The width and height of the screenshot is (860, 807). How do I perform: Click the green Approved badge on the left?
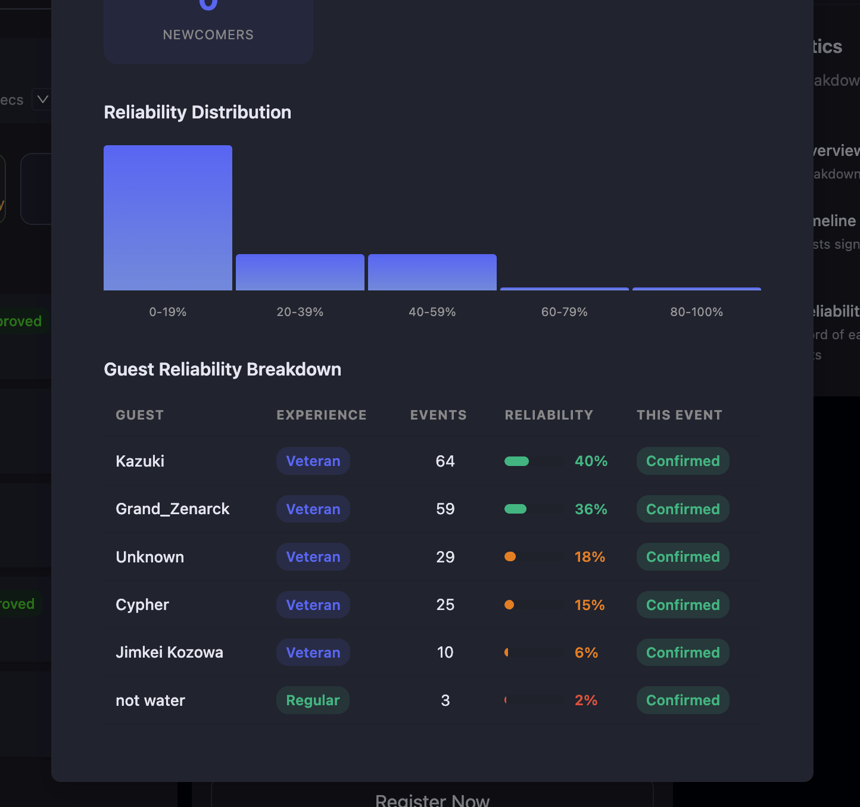pos(18,321)
